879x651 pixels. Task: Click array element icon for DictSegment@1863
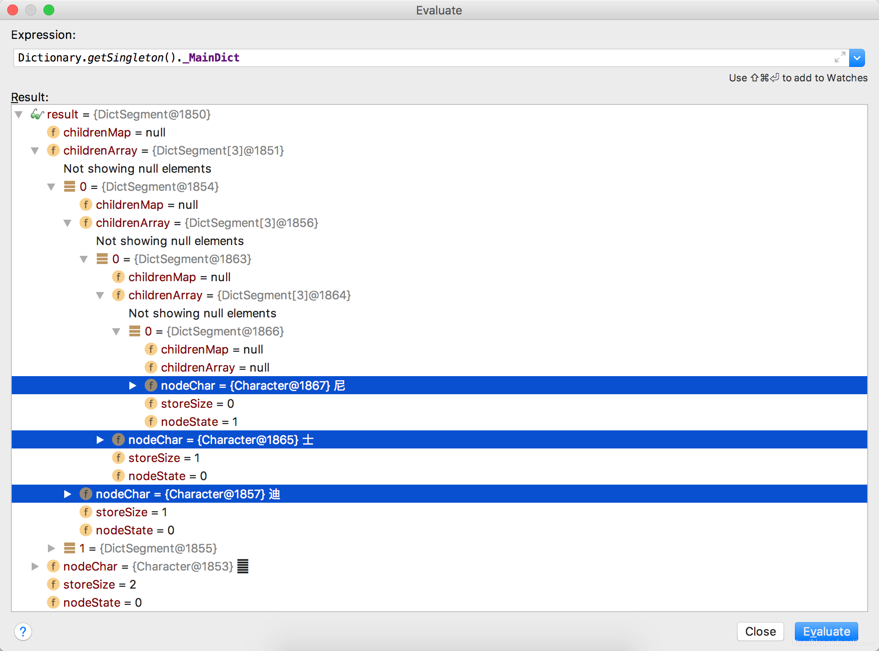coord(102,259)
